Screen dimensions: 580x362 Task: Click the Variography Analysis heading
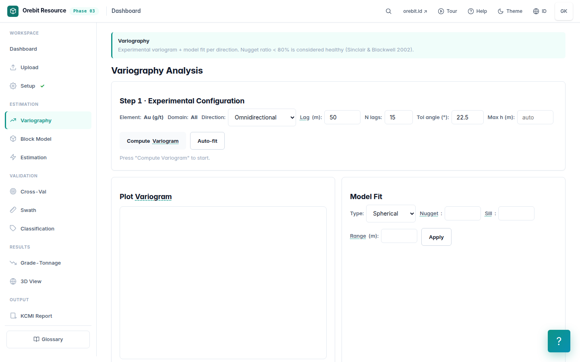point(157,70)
